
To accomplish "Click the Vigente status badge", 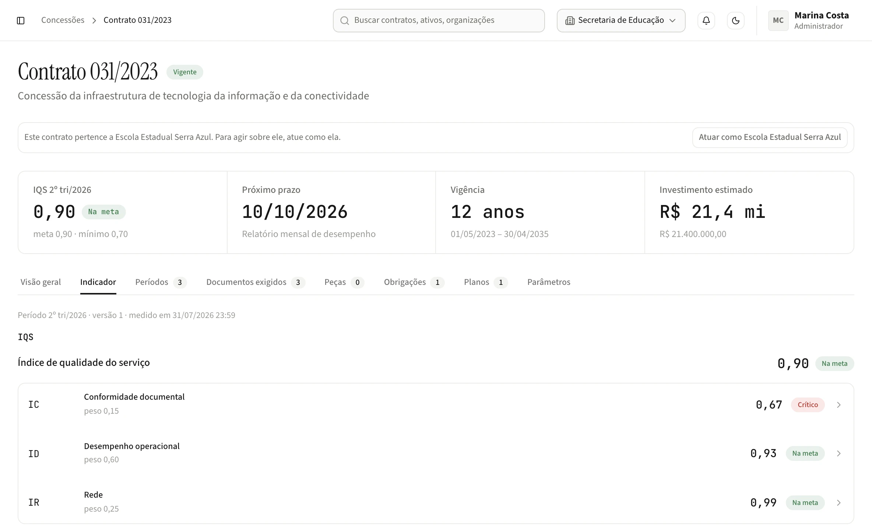I will coord(185,72).
